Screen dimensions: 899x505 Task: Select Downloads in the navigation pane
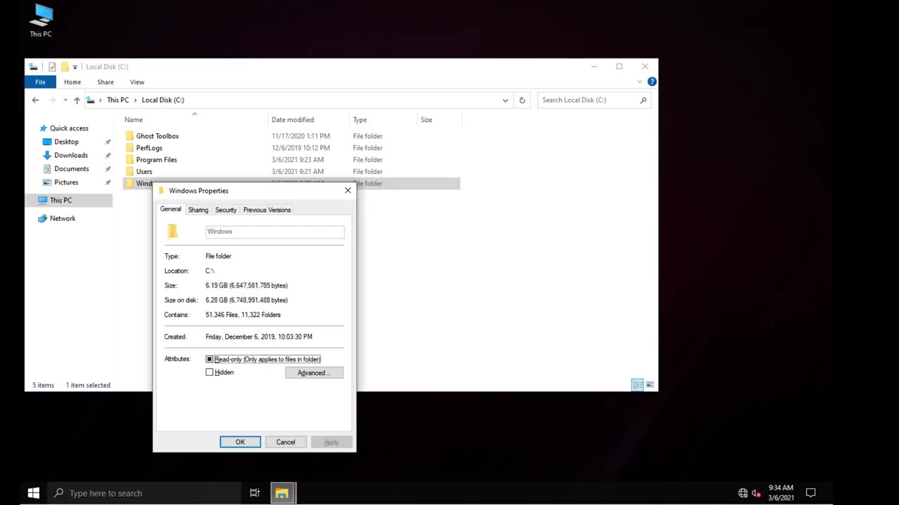click(71, 155)
